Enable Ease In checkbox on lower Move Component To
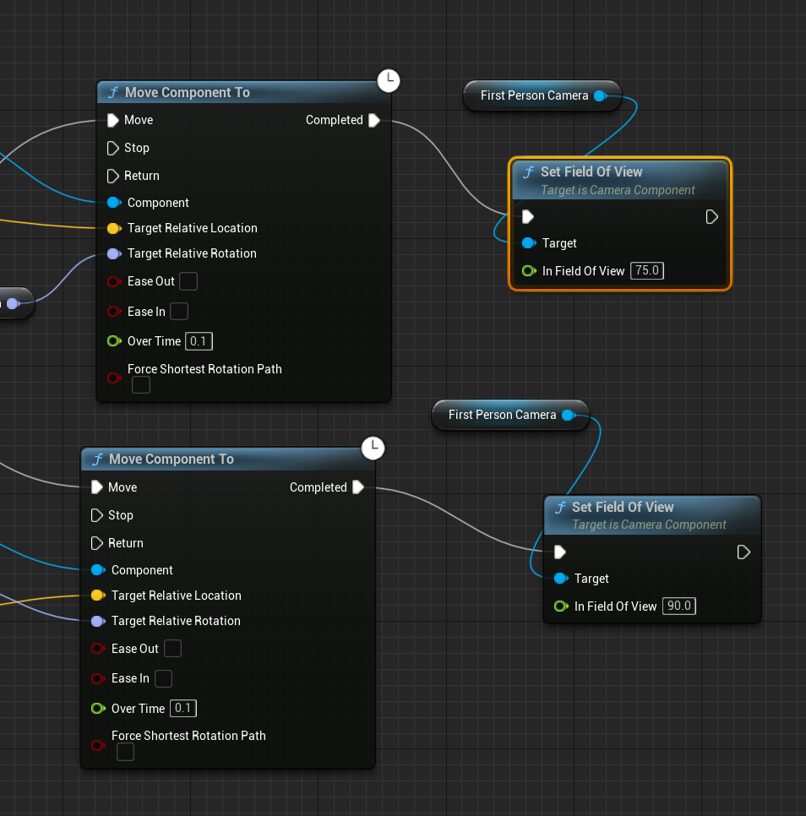Viewport: 806px width, 816px height. (x=164, y=679)
